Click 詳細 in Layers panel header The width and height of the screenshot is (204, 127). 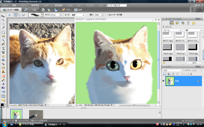(198, 67)
